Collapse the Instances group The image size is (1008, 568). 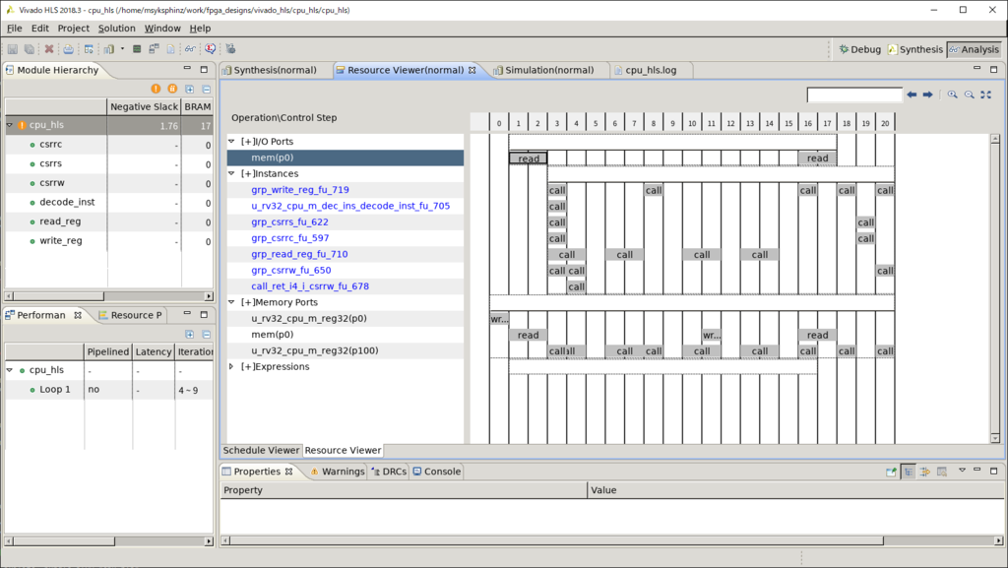point(231,173)
